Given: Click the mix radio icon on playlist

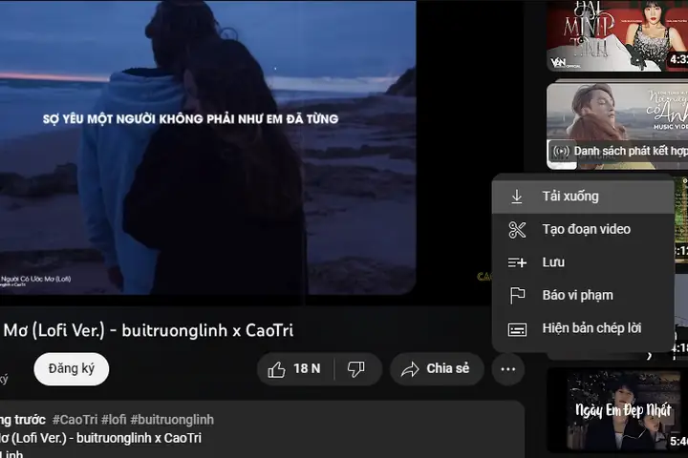Looking at the screenshot, I should pos(561,152).
